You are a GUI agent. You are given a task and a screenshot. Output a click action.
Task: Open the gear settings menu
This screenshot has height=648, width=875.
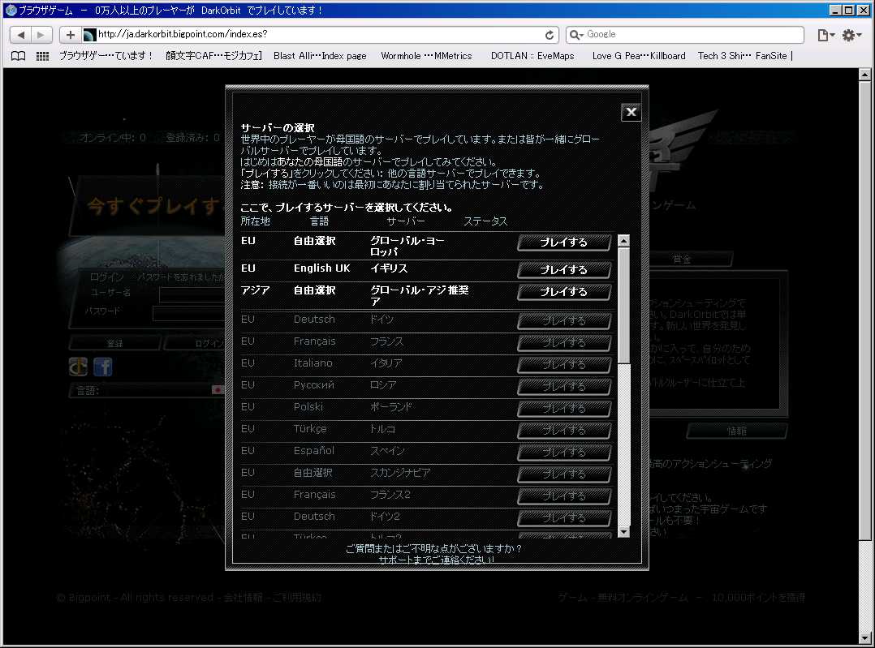(x=851, y=35)
